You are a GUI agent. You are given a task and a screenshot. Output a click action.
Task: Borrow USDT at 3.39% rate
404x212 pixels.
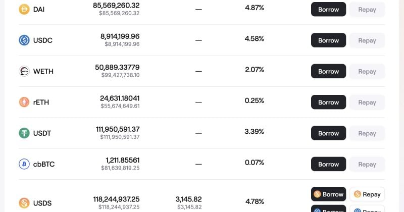pyautogui.click(x=329, y=133)
